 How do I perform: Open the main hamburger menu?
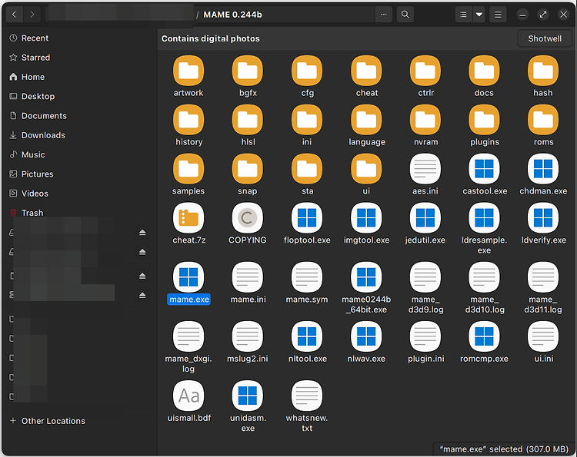pyautogui.click(x=498, y=15)
